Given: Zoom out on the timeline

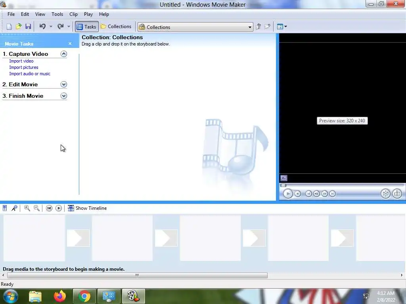Looking at the screenshot, I should coord(36,208).
